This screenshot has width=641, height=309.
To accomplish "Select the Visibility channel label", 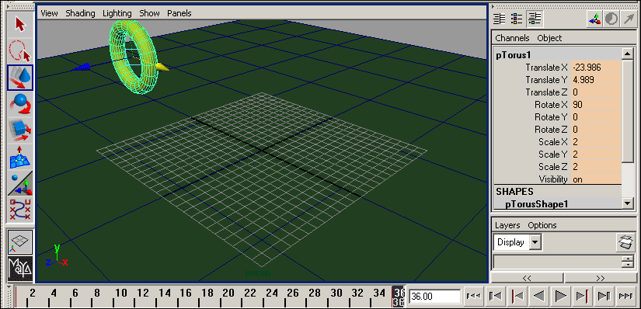I will pos(553,179).
